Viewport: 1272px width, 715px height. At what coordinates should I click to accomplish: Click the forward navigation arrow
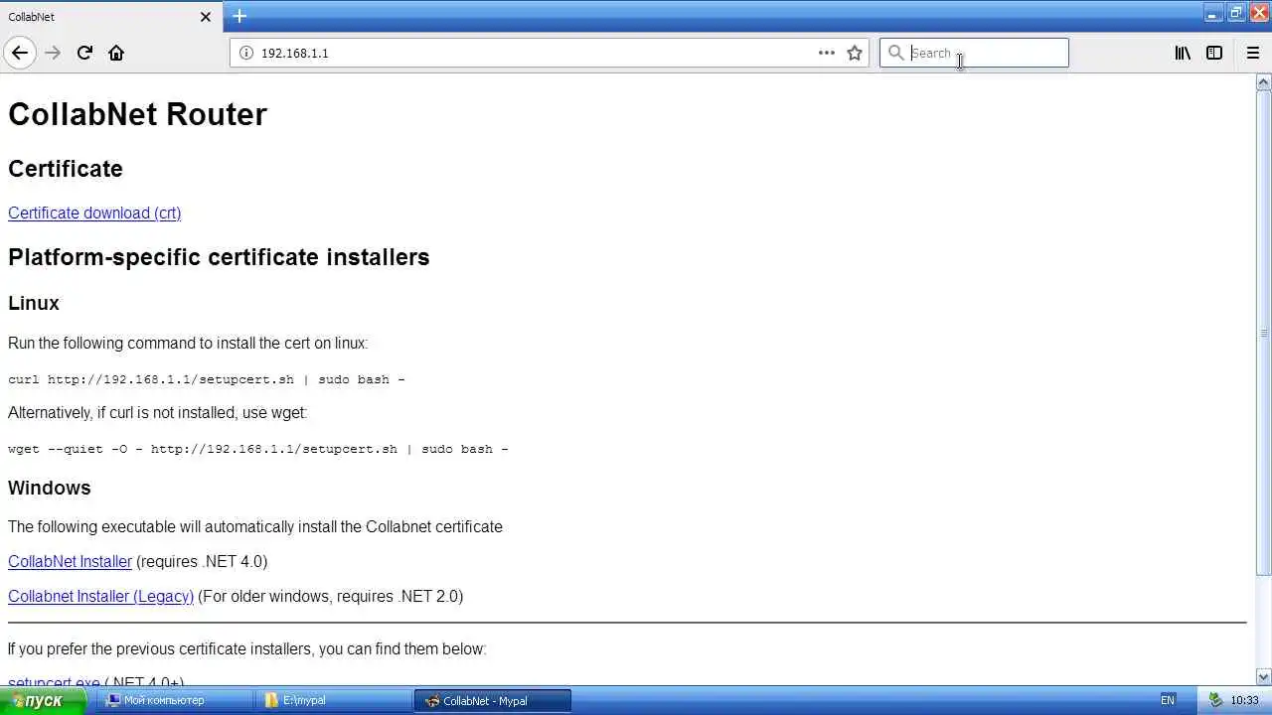point(53,53)
